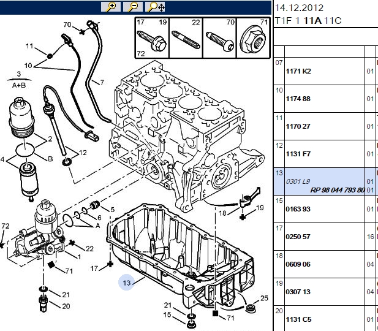Click the 3 over A+B callout

point(19,80)
